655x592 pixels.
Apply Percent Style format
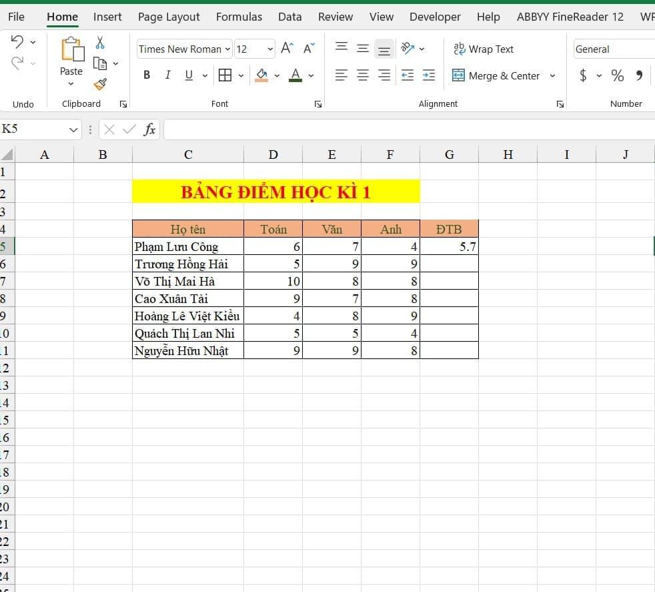click(617, 75)
